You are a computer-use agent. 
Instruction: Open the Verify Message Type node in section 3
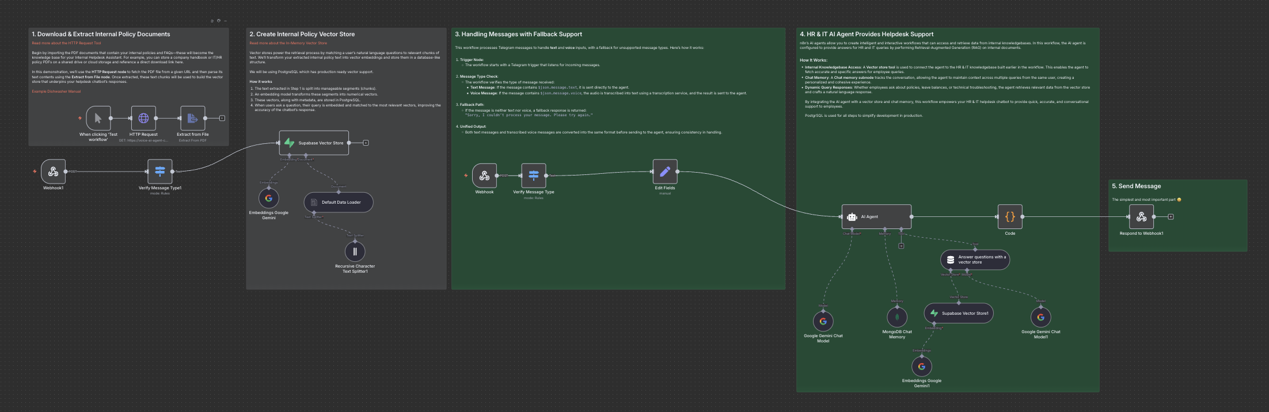[534, 176]
